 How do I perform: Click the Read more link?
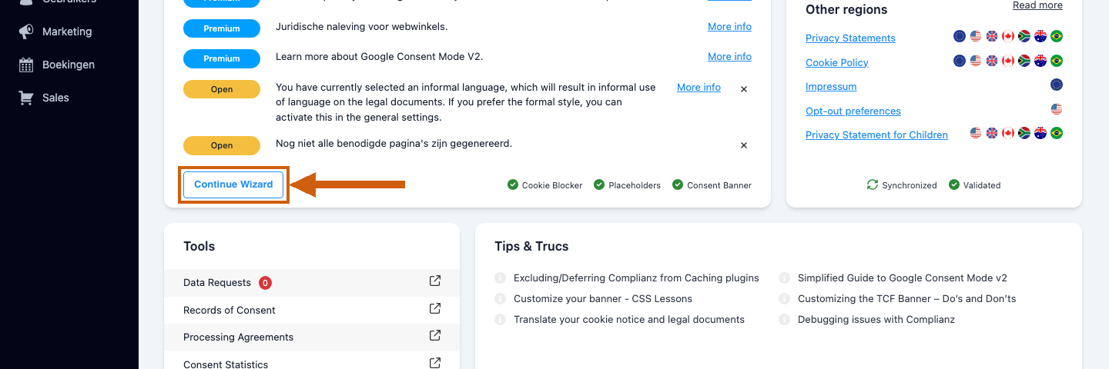tap(1037, 5)
